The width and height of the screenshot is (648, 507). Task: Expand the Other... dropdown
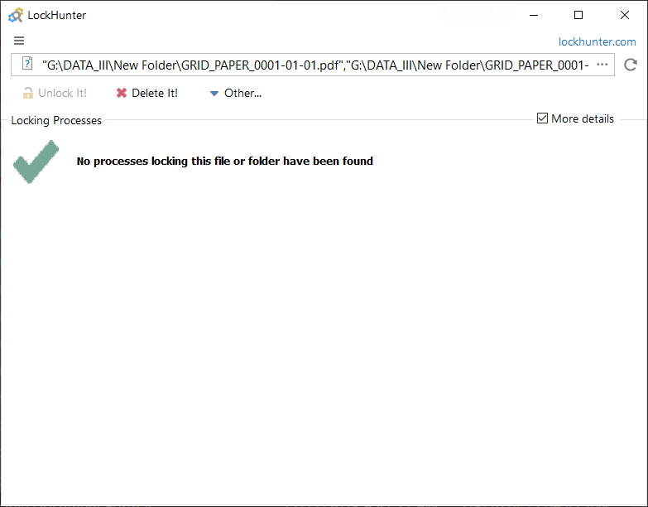point(236,93)
